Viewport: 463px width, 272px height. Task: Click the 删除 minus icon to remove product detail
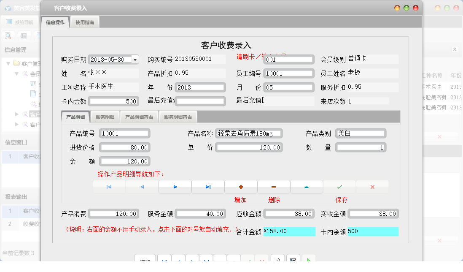274,186
